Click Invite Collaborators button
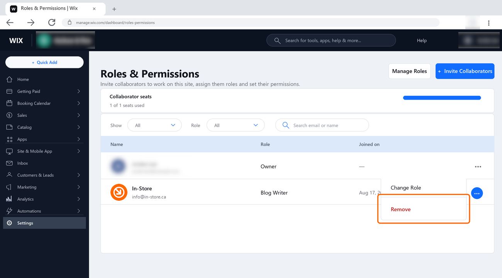Screen dimensions: 502x278 pyautogui.click(x=465, y=71)
